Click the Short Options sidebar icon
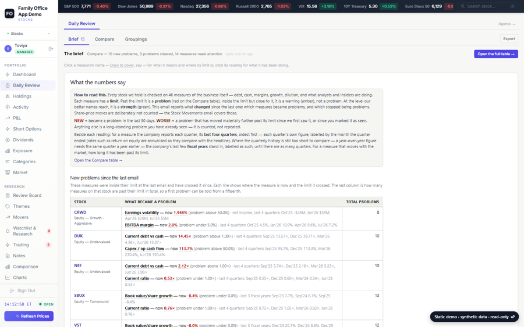The height and width of the screenshot is (327, 524). click(x=8, y=129)
